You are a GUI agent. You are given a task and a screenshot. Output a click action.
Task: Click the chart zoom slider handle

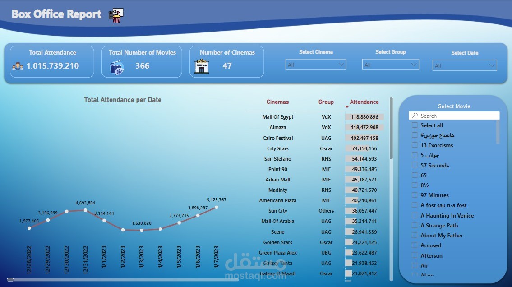[10, 280]
